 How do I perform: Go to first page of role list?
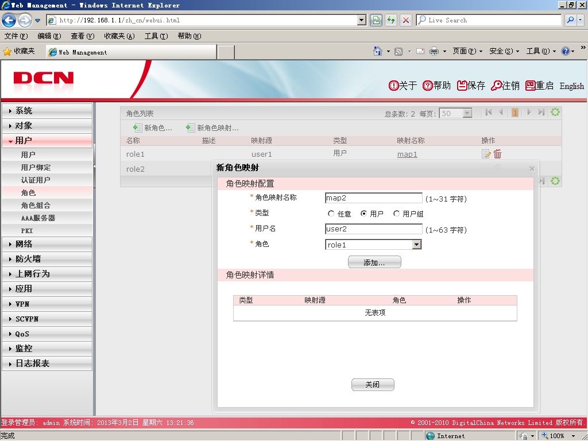click(x=488, y=112)
